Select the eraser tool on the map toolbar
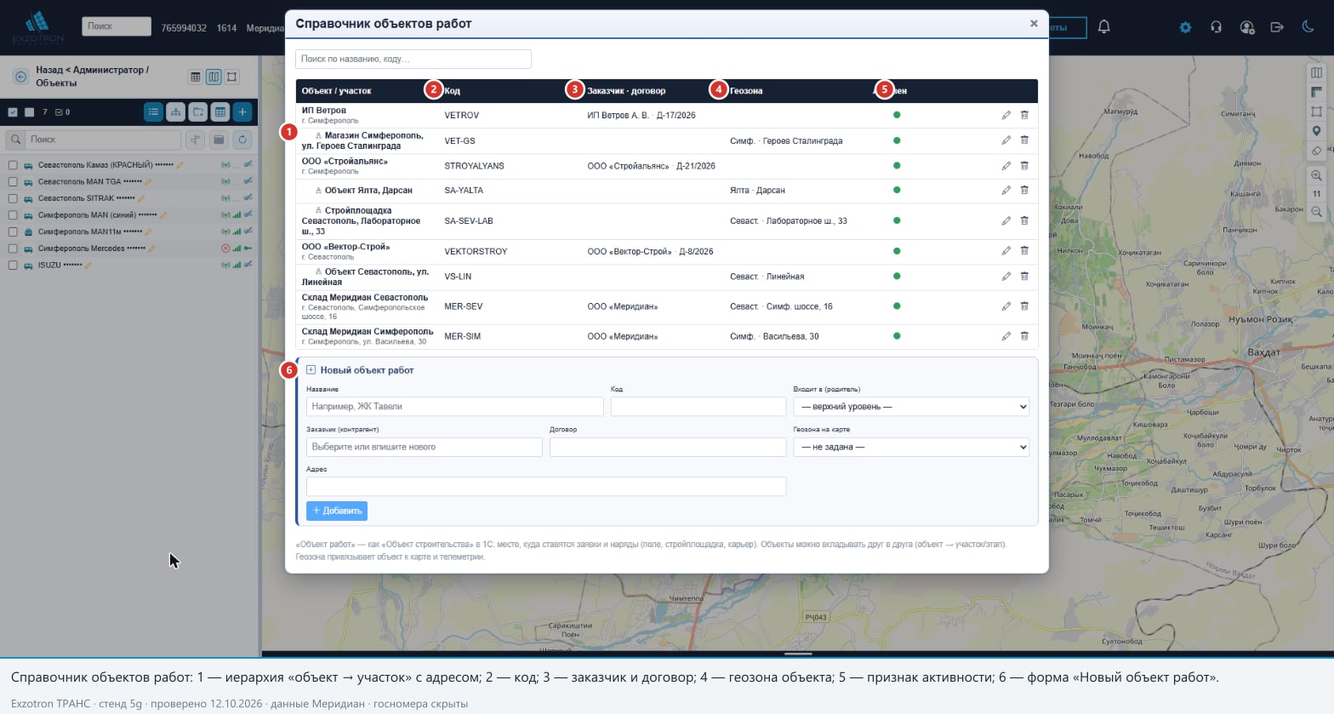 (1316, 151)
